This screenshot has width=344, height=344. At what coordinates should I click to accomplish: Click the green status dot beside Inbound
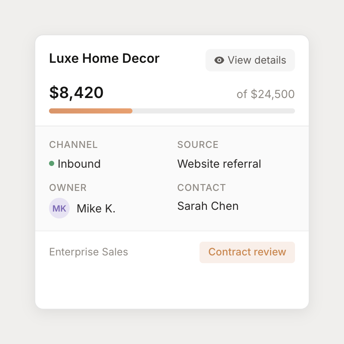tap(52, 164)
